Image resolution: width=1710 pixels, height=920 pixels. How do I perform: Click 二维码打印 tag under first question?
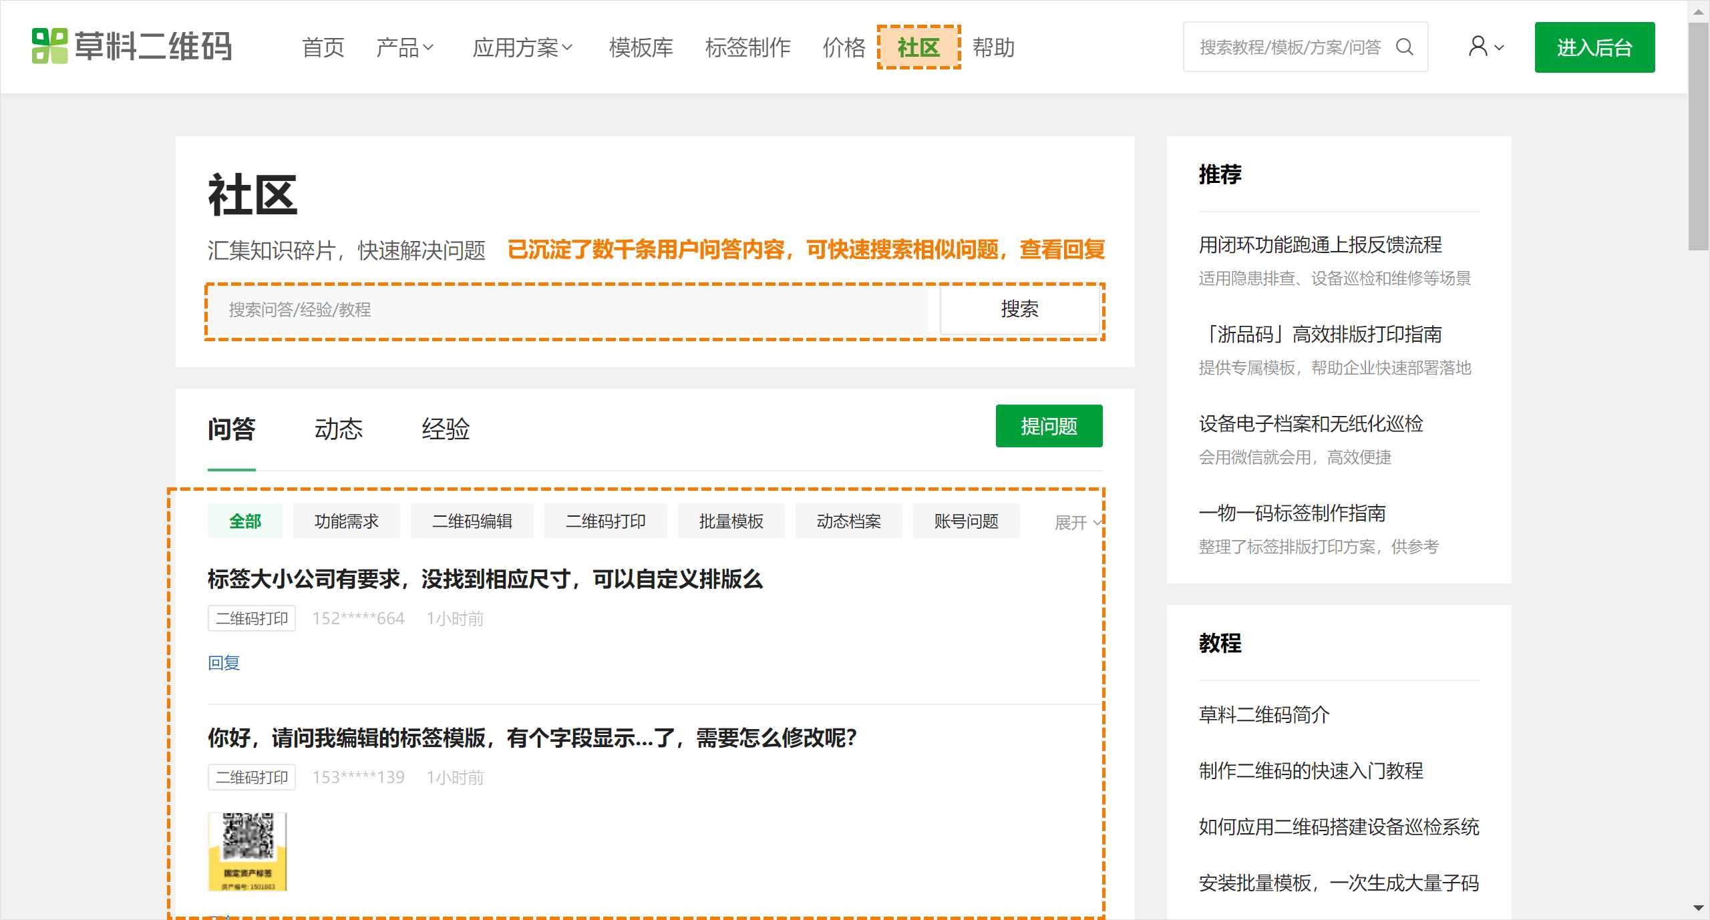(x=252, y=618)
